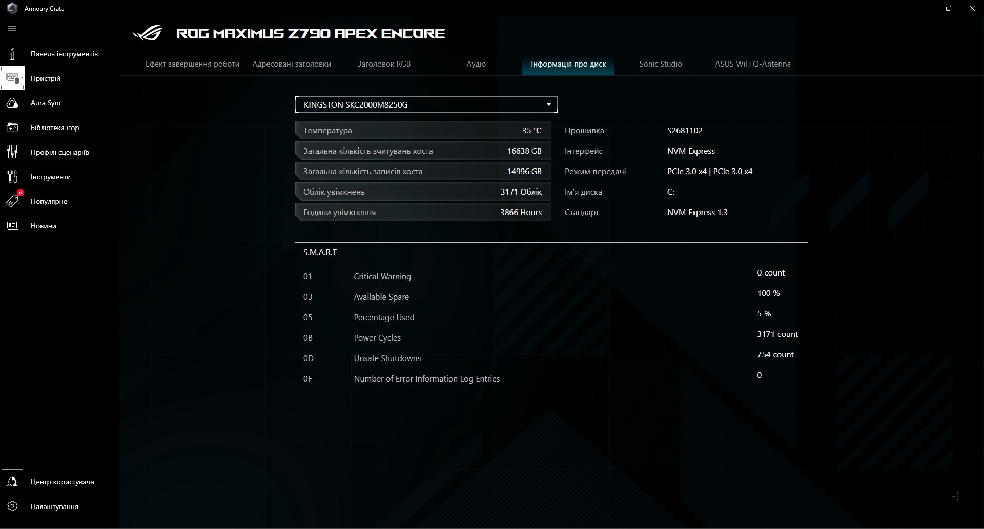
Task: Expand drive selector arrow to change disk
Action: 548,104
